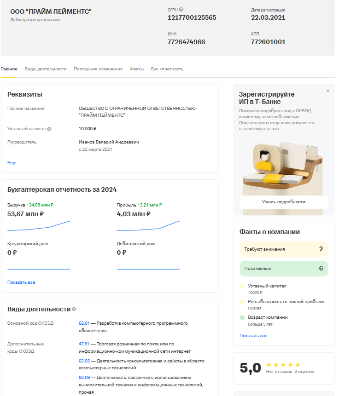Screen dimensions: 339x396
Task: Open OKVED code 62.01 link
Action: (84, 323)
